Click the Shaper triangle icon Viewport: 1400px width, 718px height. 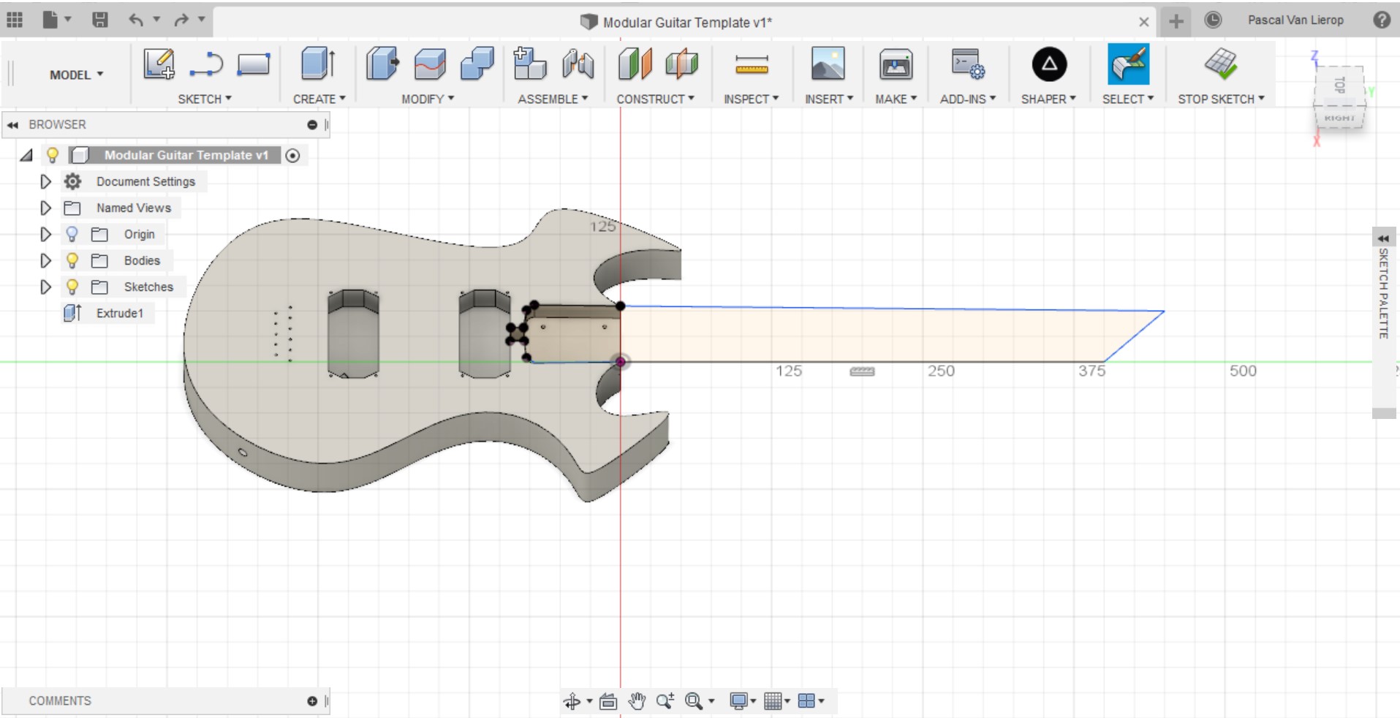1048,64
